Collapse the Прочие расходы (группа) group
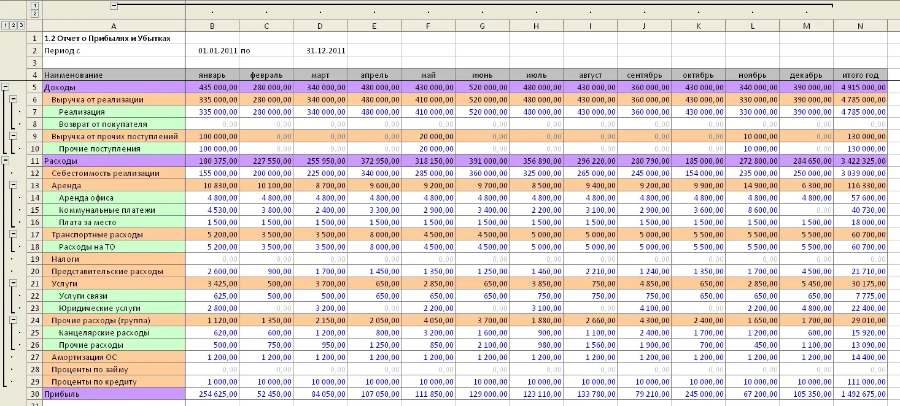Screen dimensions: 900x406 coord(14,320)
